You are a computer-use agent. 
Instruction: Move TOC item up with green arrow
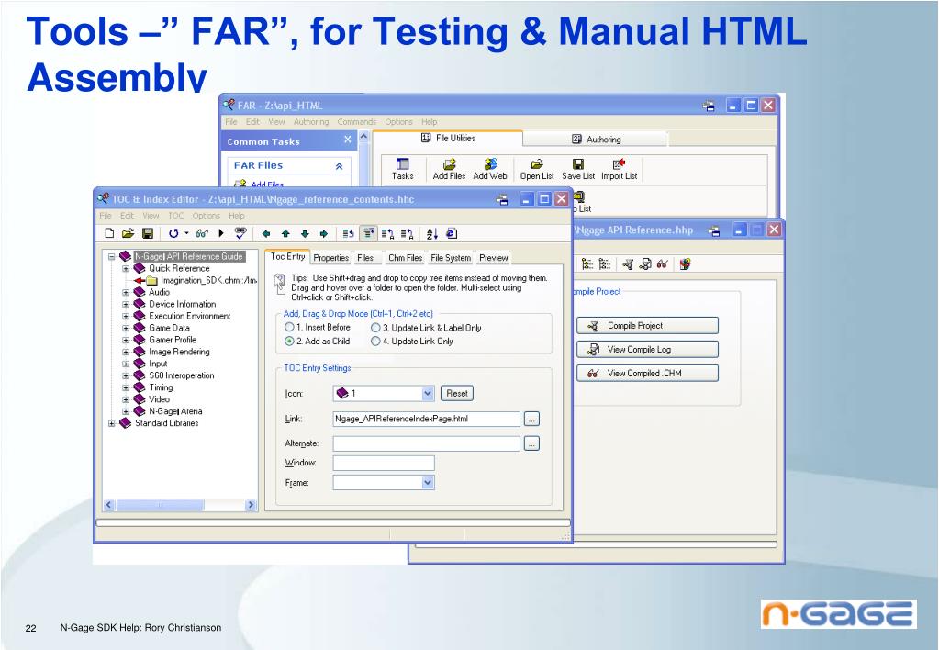click(285, 234)
